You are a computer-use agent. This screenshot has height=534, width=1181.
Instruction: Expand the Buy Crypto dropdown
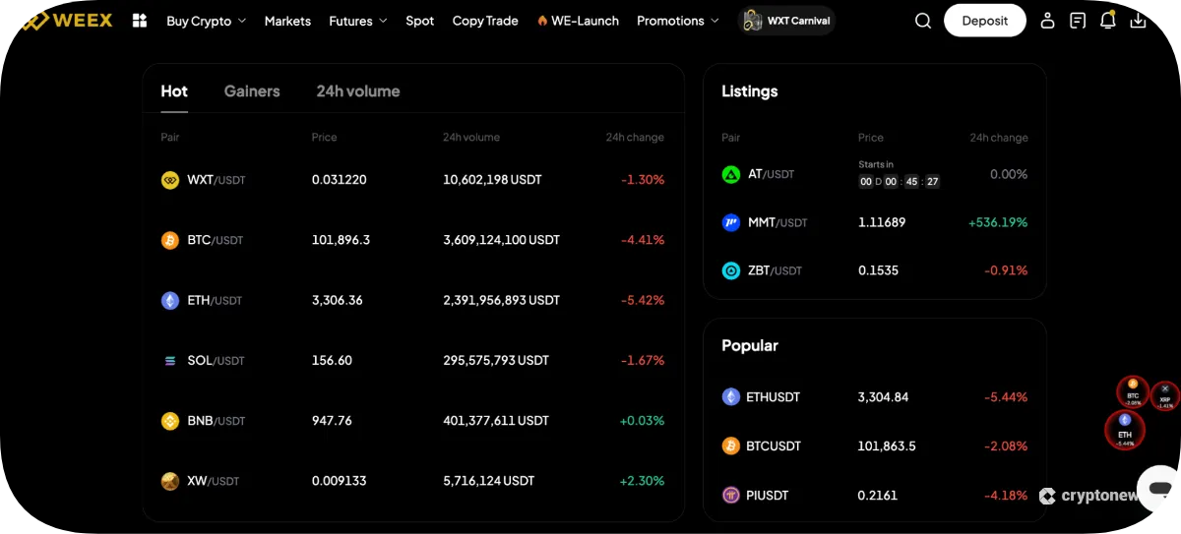[x=206, y=21]
